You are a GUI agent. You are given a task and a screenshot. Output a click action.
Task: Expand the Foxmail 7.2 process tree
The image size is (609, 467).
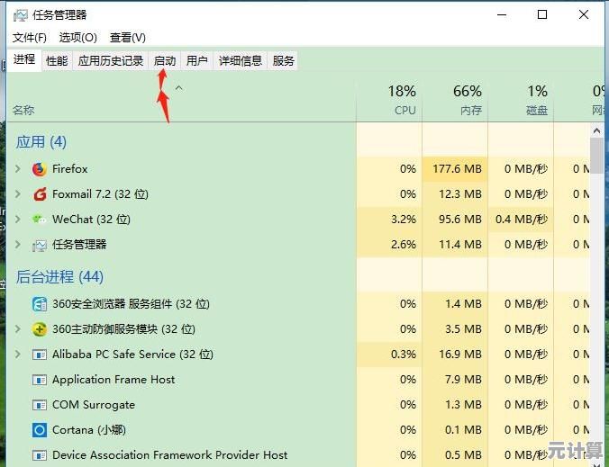pyautogui.click(x=17, y=193)
